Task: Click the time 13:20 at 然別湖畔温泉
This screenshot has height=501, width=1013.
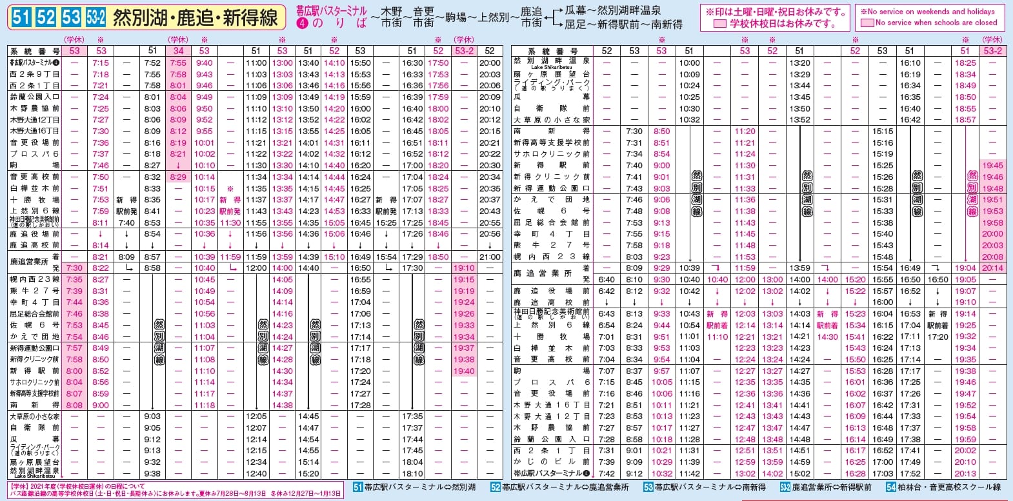Action: [799, 63]
